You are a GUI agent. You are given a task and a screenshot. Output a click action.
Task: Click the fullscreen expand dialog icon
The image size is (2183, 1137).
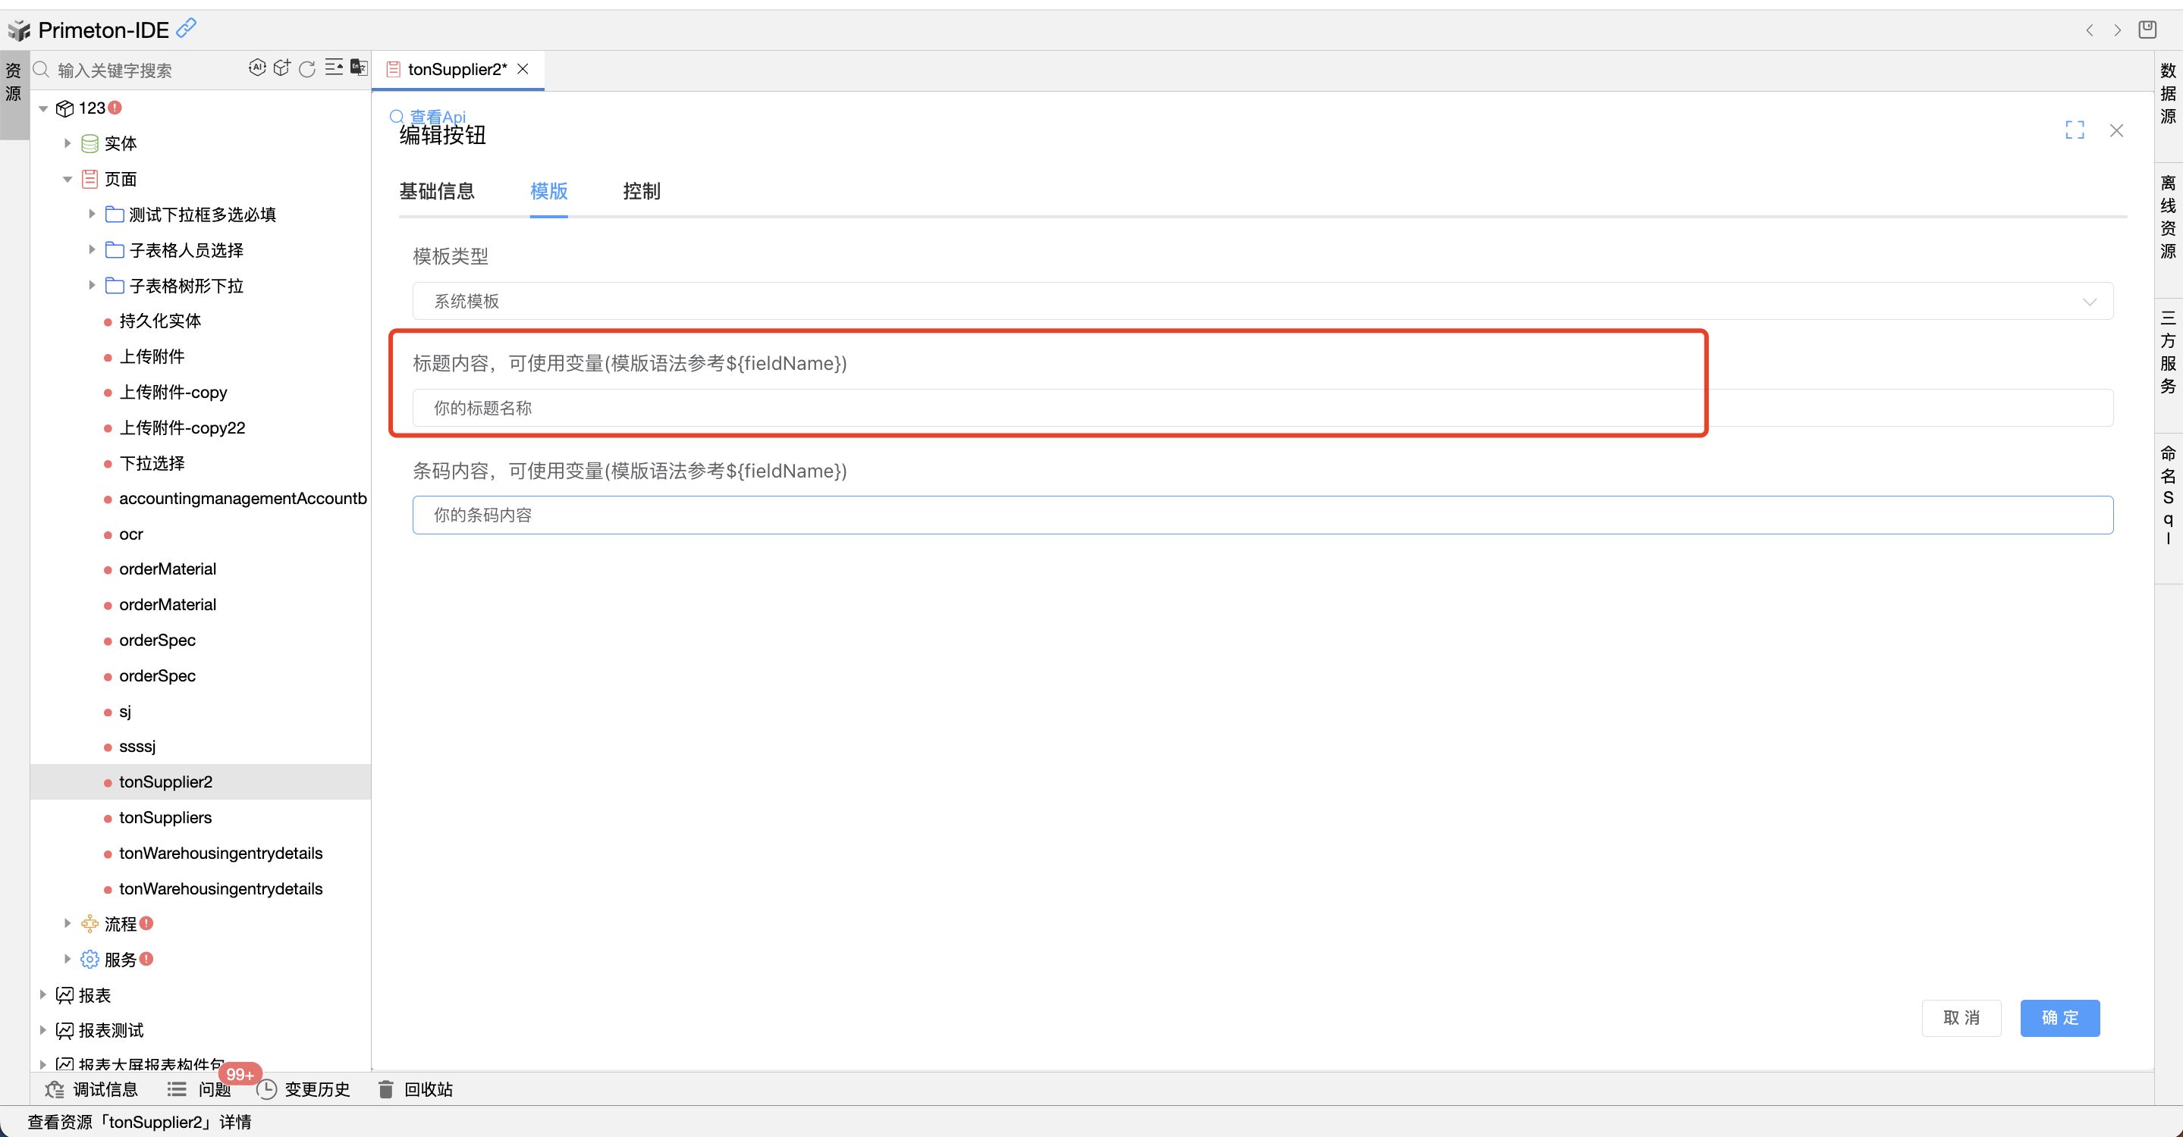pos(2074,130)
